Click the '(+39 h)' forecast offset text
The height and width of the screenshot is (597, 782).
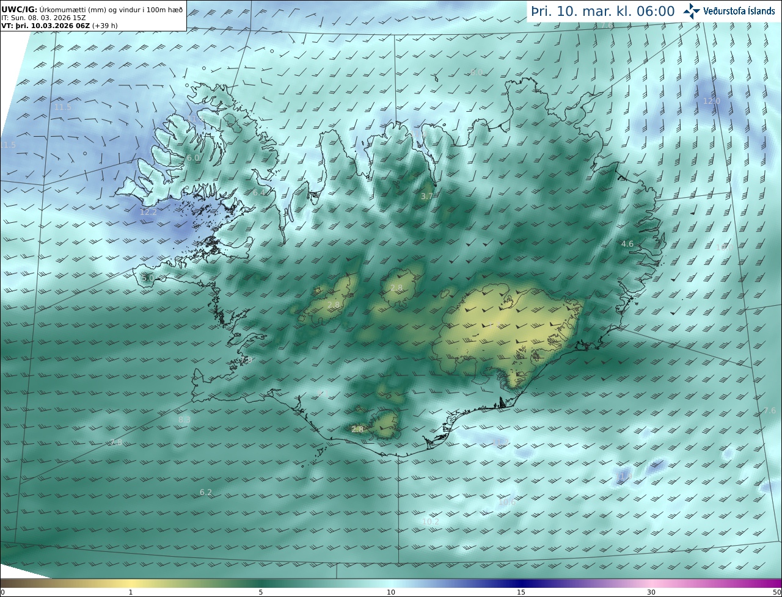pos(104,26)
